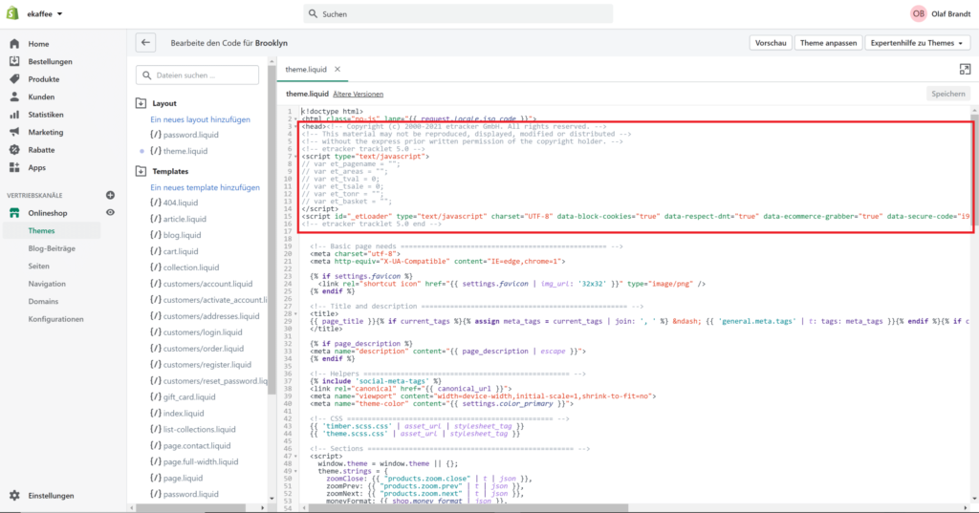Click the Suchen search field
Viewport: 979px width, 513px height.
pyautogui.click(x=458, y=13)
